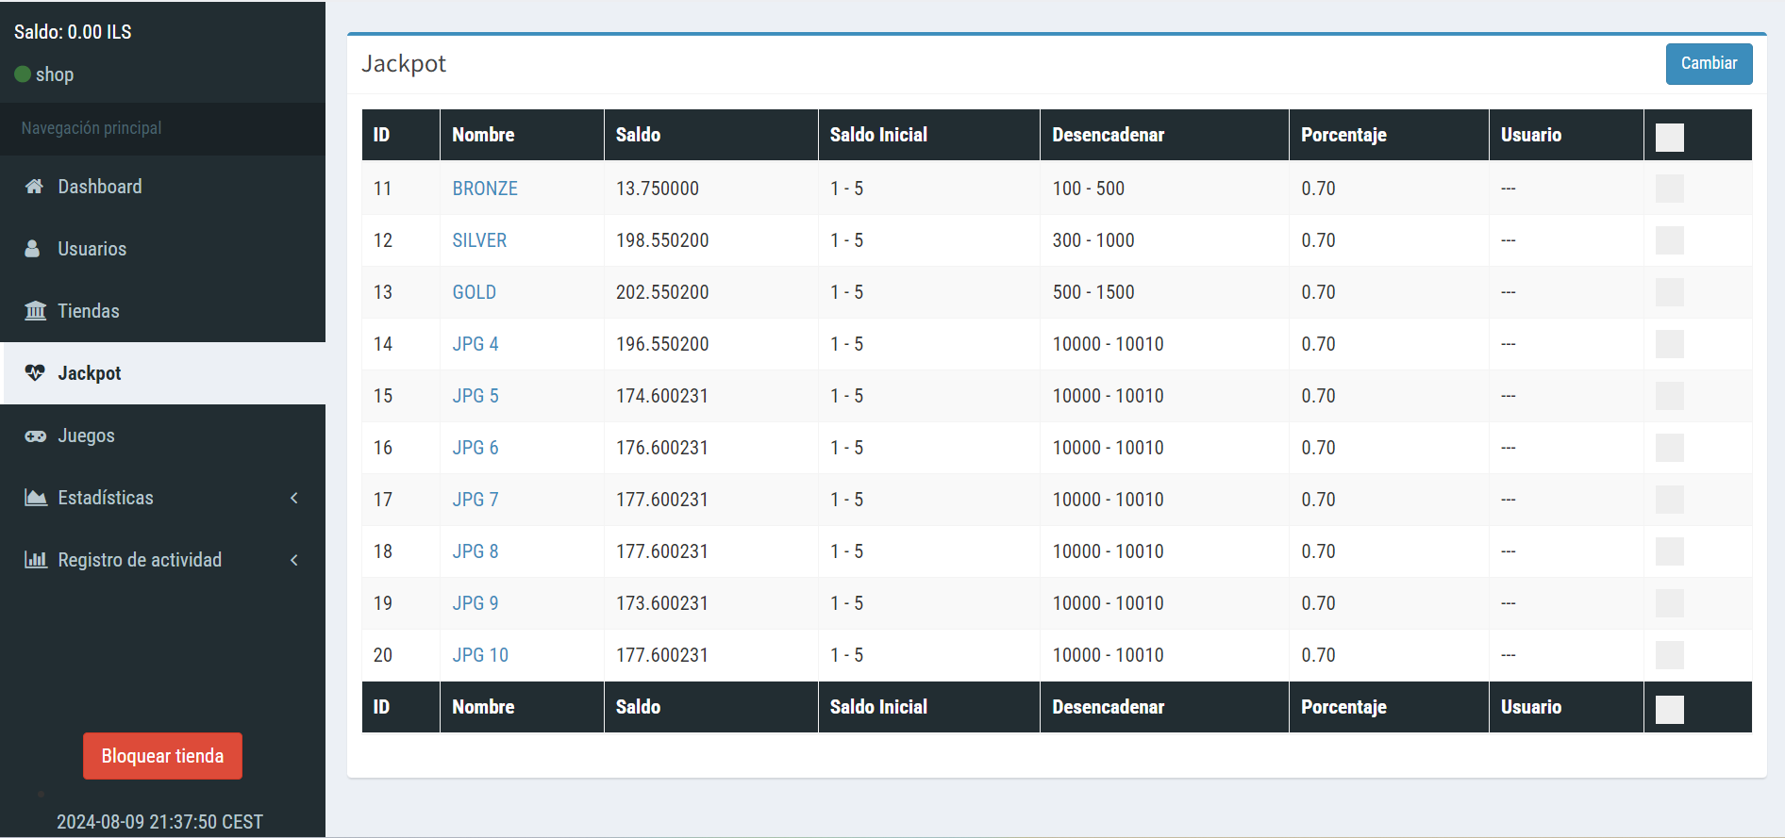The image size is (1785, 838).
Task: Click the Saldo: 0.00 ILS balance text
Action: [73, 32]
